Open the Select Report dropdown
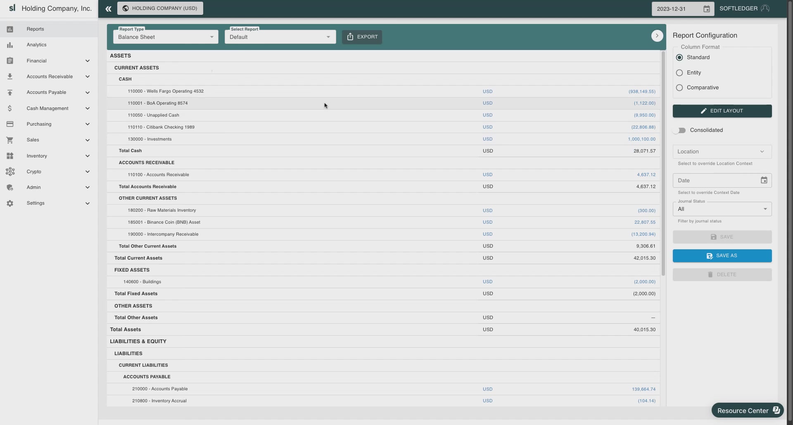This screenshot has height=425, width=793. [x=280, y=37]
